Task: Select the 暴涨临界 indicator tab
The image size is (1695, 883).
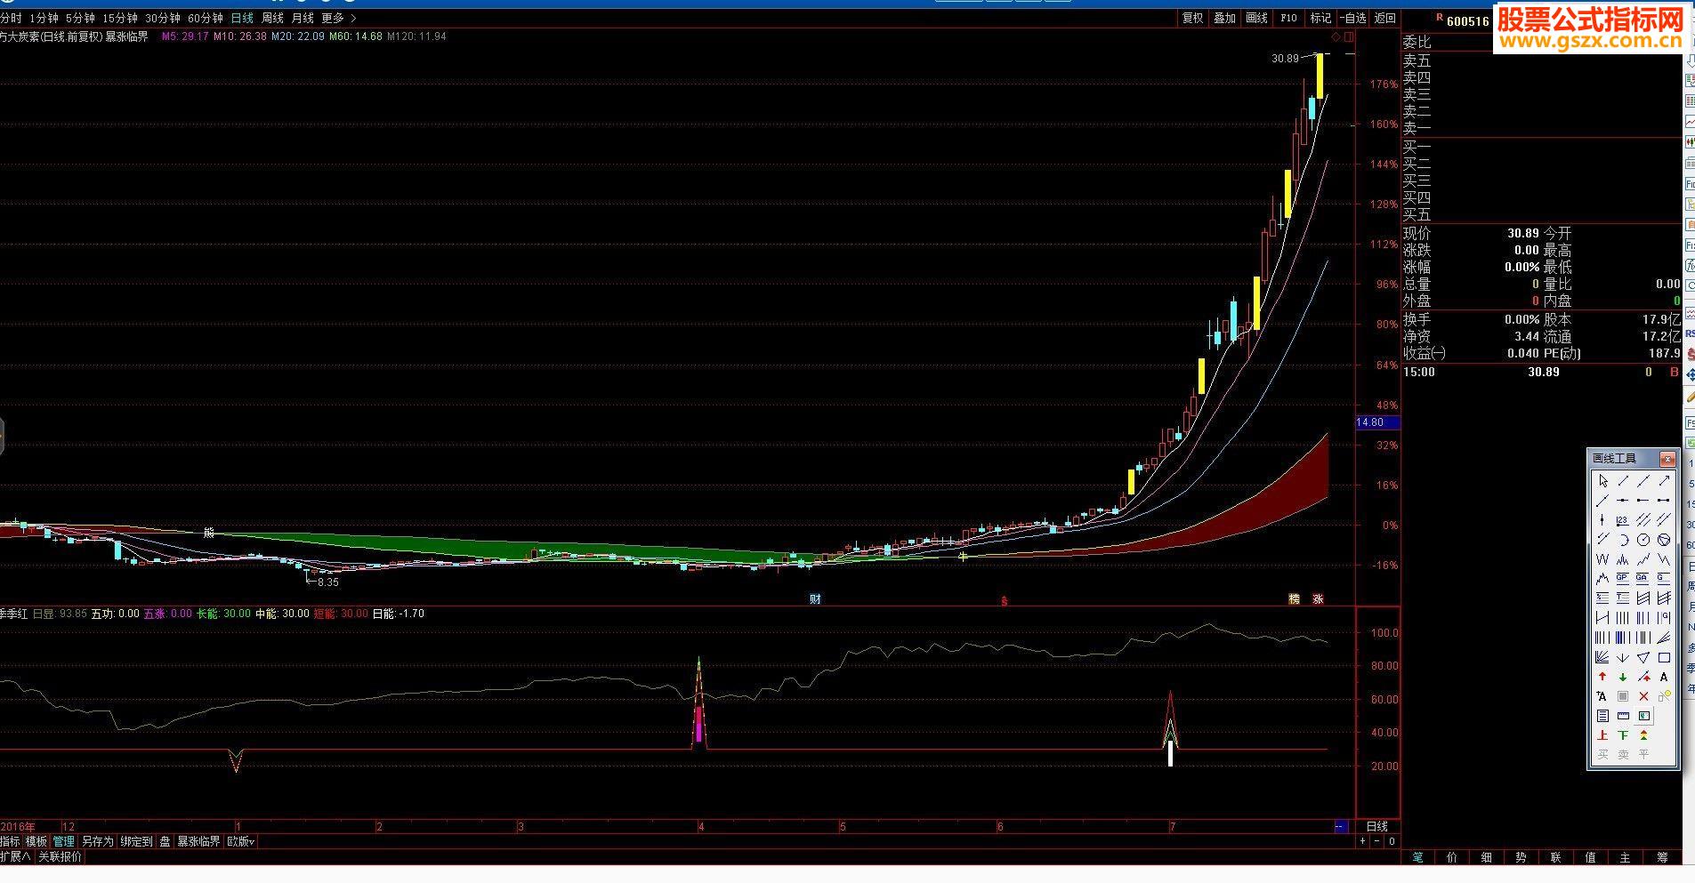Action: (x=198, y=841)
